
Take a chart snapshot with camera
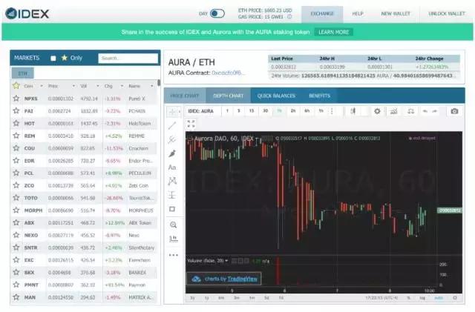[x=454, y=111]
